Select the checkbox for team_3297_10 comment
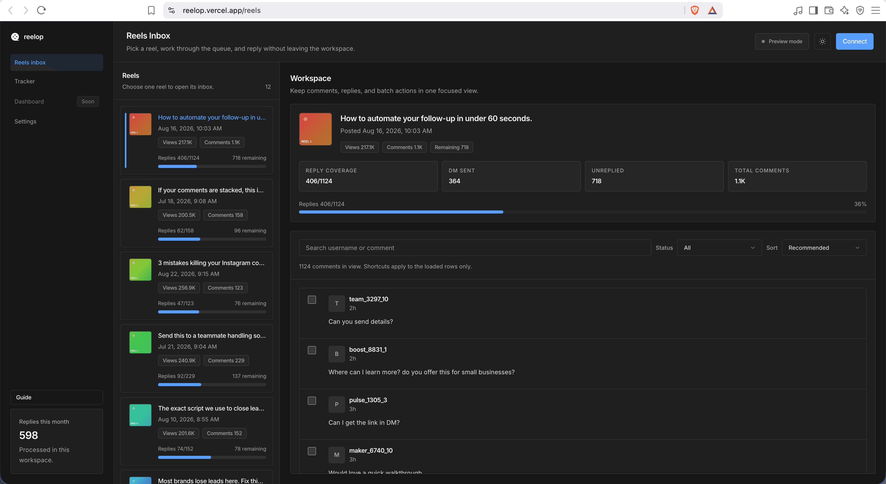The image size is (886, 484). (x=312, y=299)
